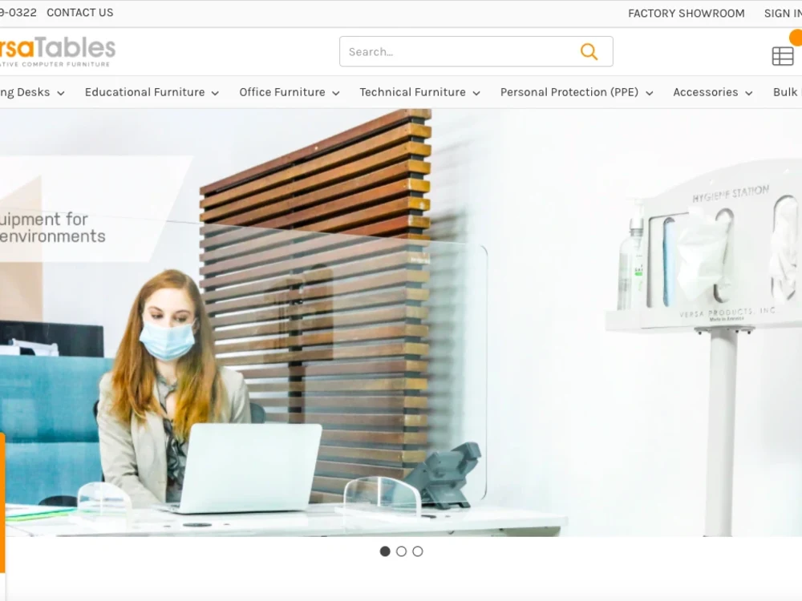Select the second carousel dot

pyautogui.click(x=401, y=551)
